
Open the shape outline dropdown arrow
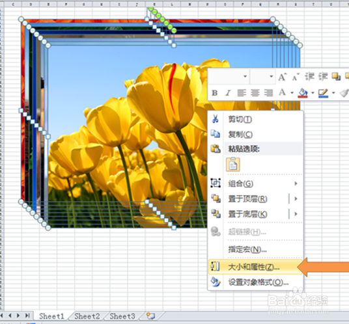(333, 93)
